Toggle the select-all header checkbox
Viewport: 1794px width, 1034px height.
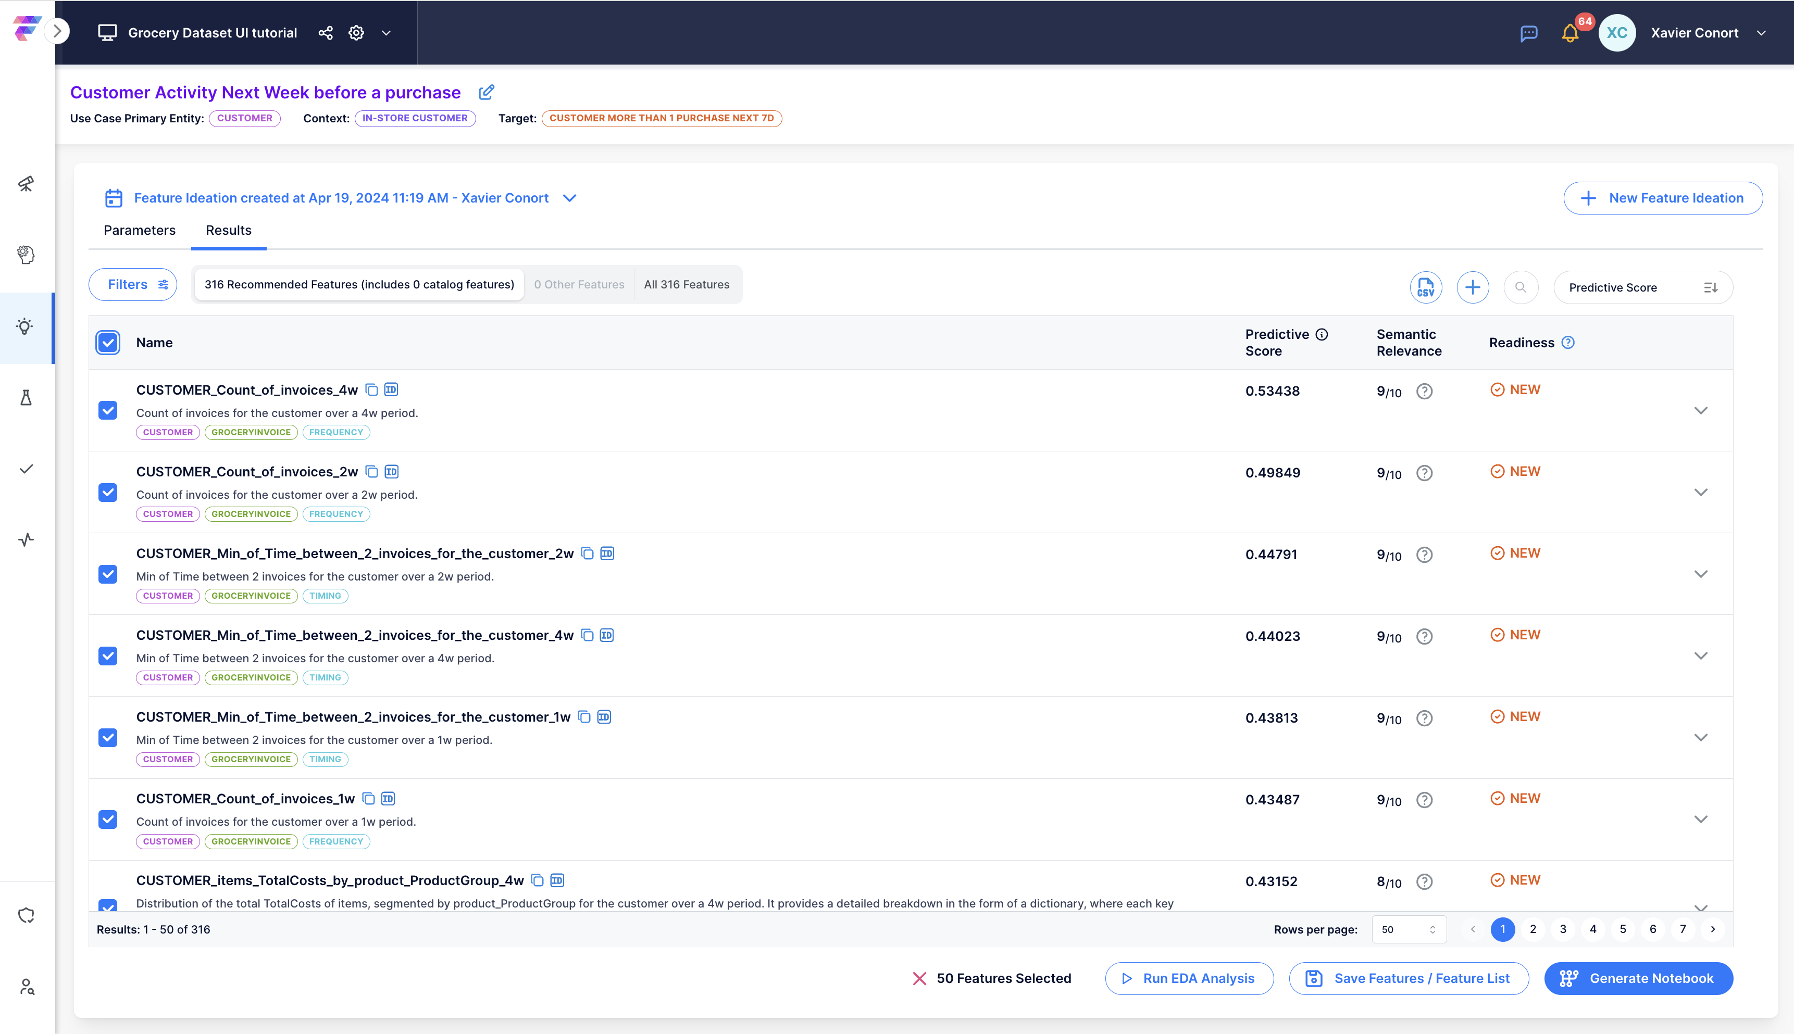(108, 342)
